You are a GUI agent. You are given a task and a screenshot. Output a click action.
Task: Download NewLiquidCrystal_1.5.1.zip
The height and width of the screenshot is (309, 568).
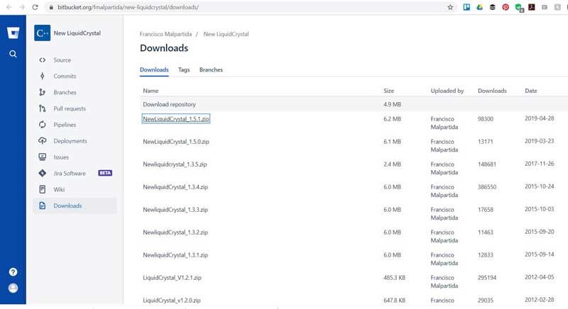coord(175,119)
